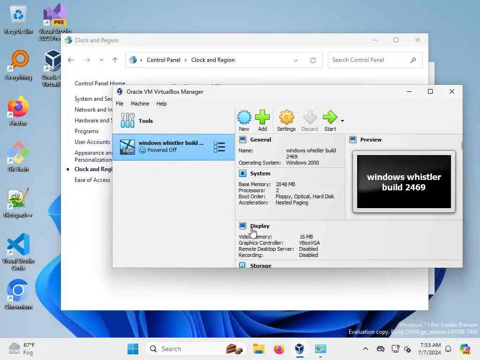Open the weather widget showing Fog
Image resolution: width=480 pixels, height=360 pixels.
[22, 349]
